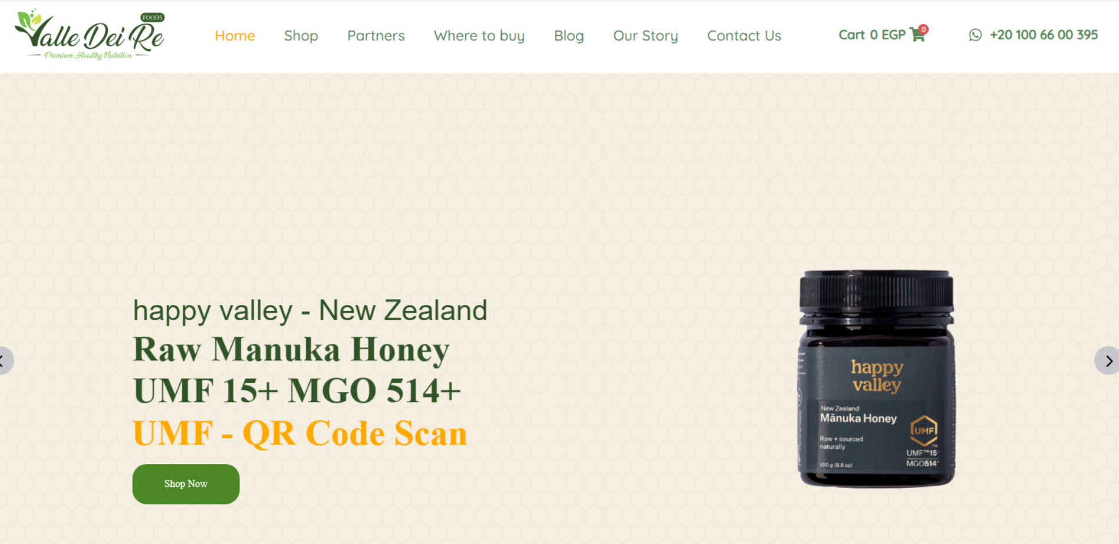The height and width of the screenshot is (544, 1119).
Task: Open Where to buy page
Action: [479, 36]
